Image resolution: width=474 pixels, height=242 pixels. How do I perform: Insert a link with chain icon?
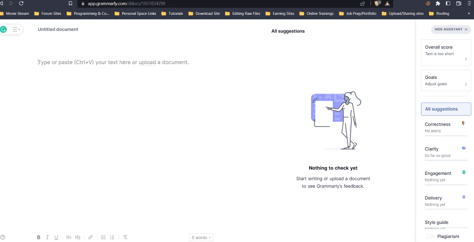90,238
